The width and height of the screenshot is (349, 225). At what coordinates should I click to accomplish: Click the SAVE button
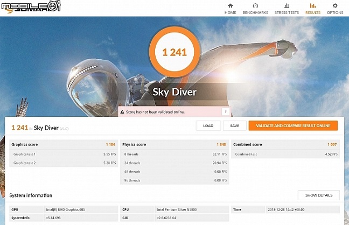click(x=235, y=126)
